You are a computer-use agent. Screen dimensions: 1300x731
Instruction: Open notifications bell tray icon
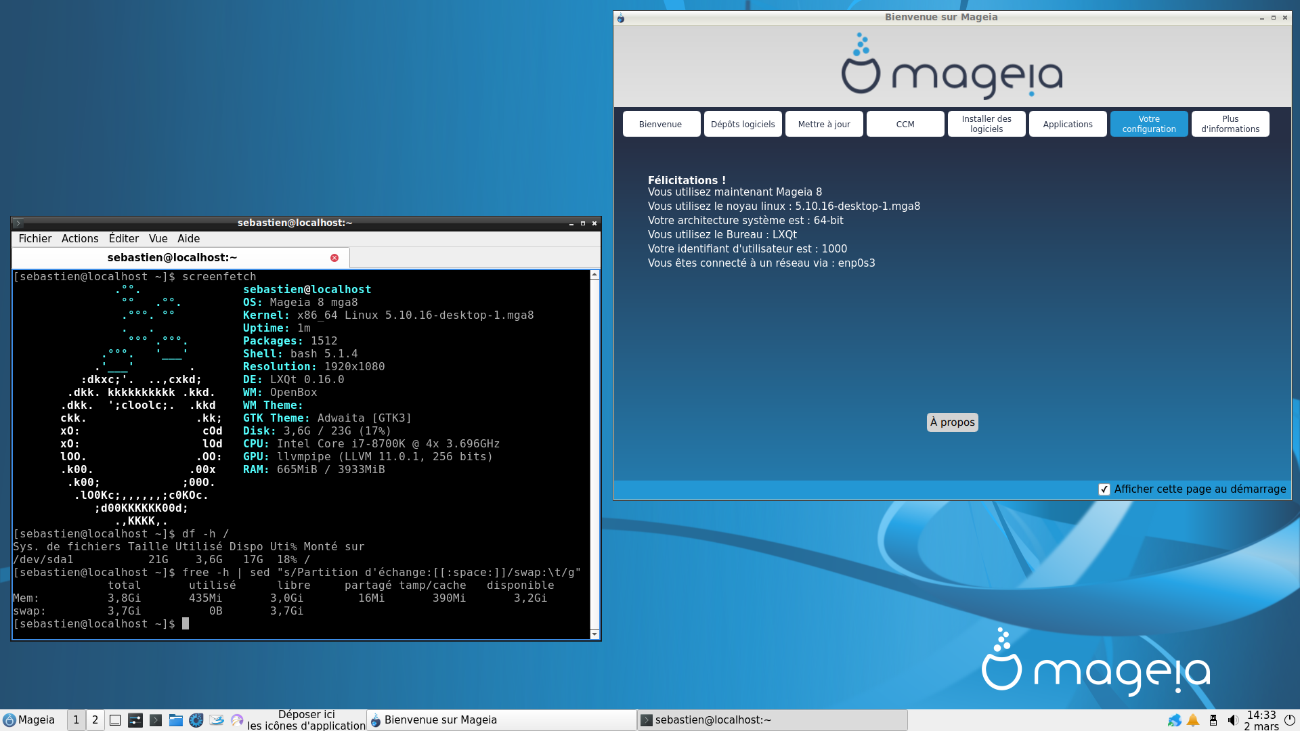[x=1194, y=720]
